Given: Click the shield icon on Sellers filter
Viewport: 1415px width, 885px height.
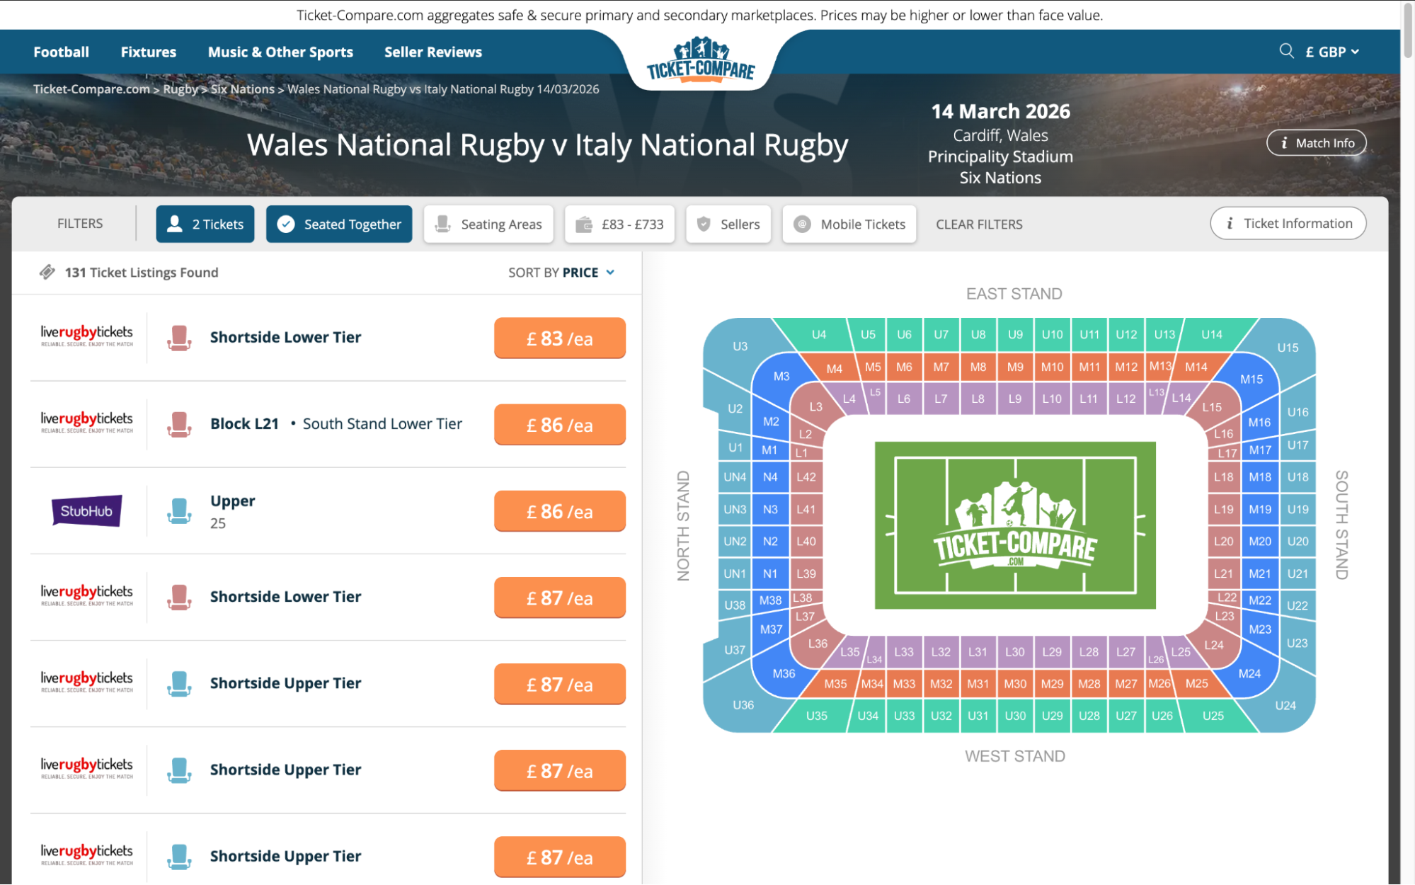Looking at the screenshot, I should [x=704, y=224].
